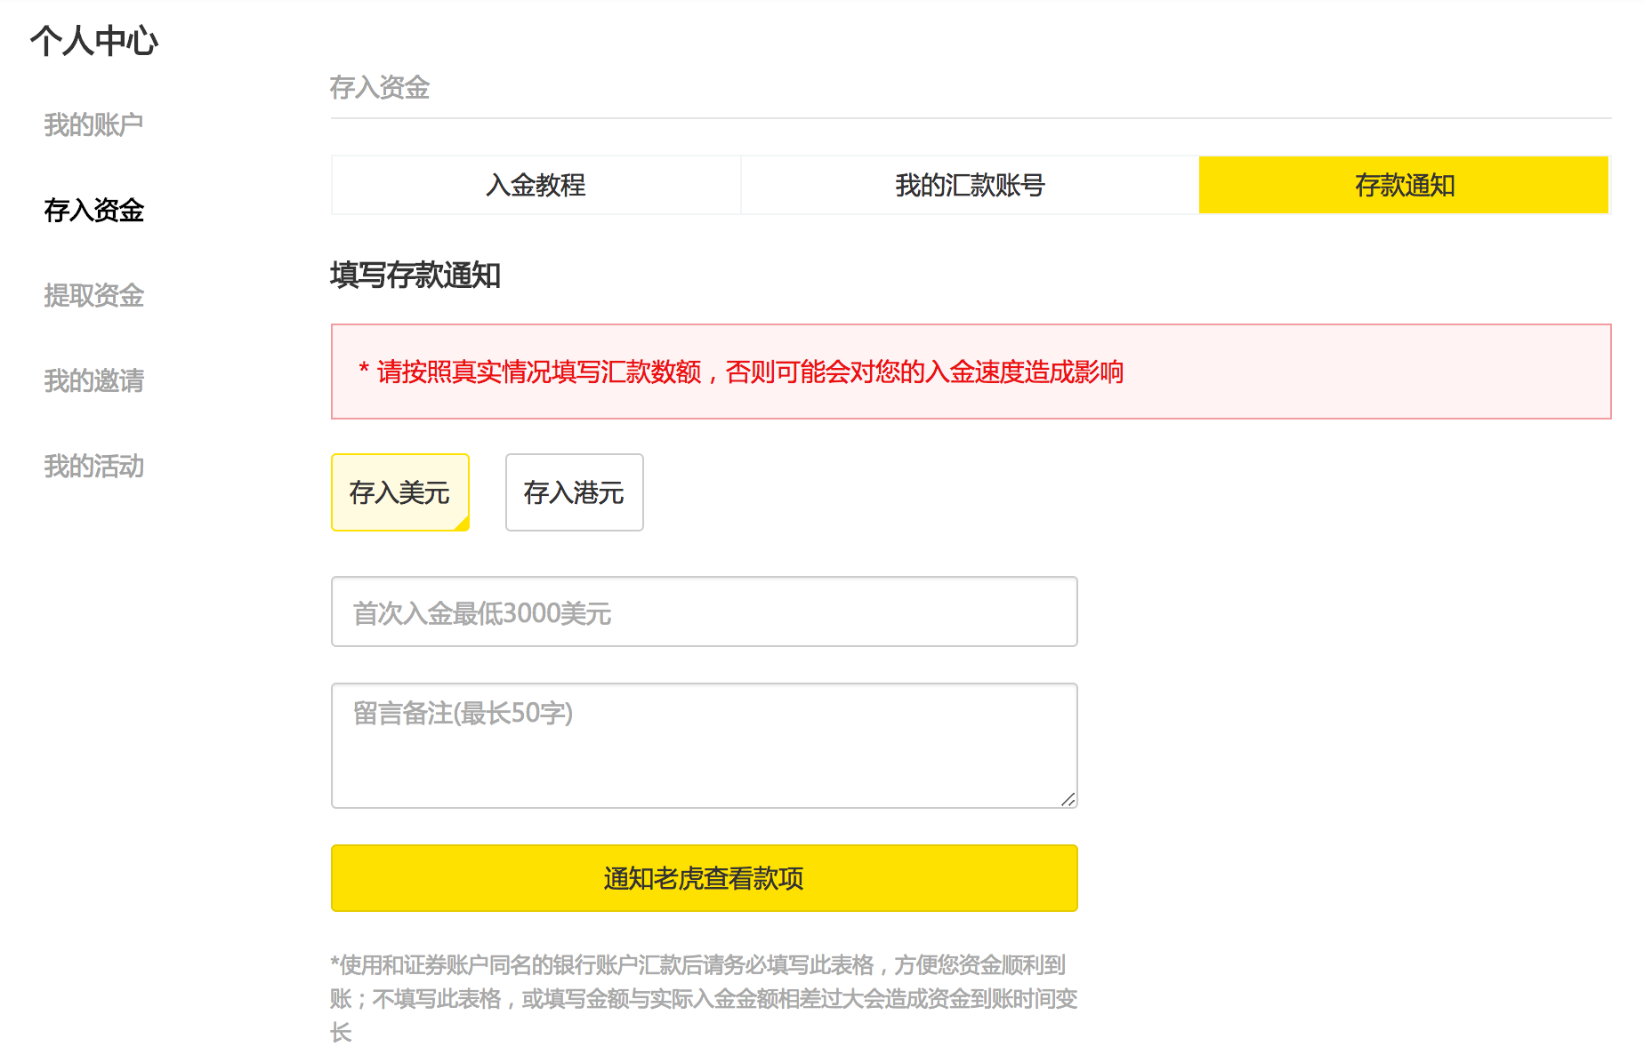This screenshot has height=1063, width=1644.
Task: Switch to the 我的汇款账号 tab
Action: click(970, 186)
